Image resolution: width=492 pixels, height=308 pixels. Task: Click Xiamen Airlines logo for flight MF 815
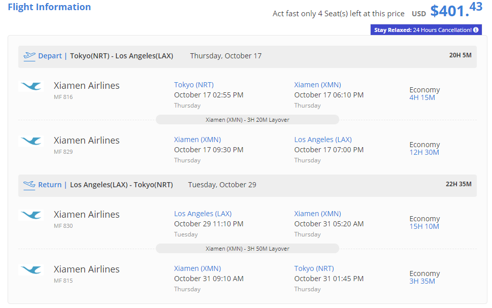[x=31, y=270]
